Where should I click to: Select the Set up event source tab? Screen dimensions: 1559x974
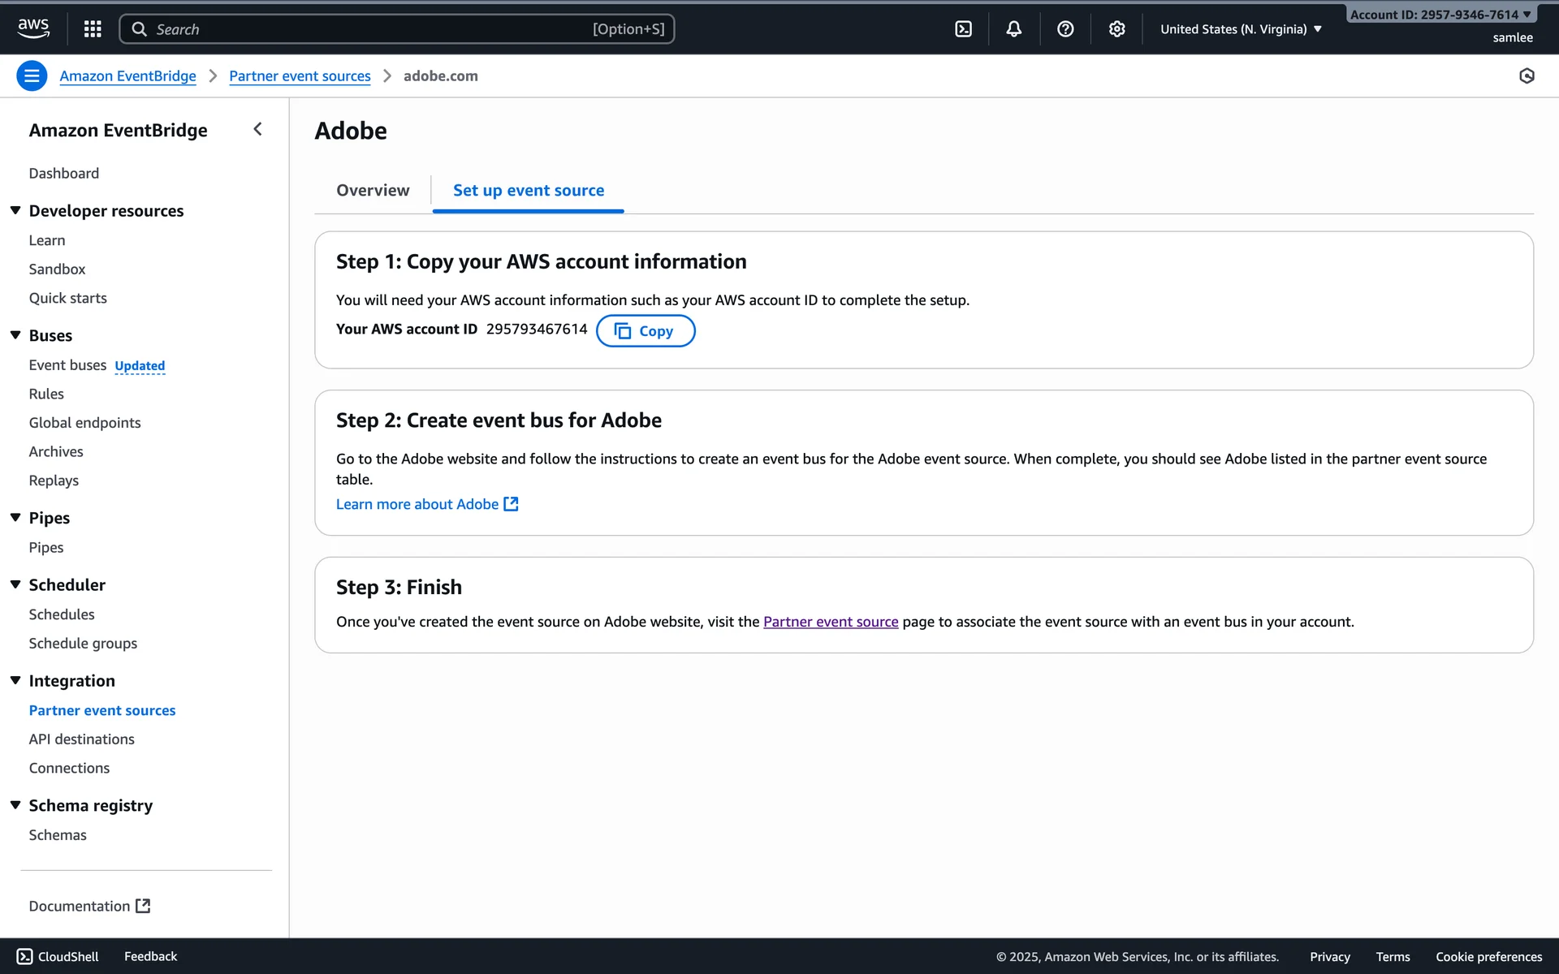pos(528,190)
